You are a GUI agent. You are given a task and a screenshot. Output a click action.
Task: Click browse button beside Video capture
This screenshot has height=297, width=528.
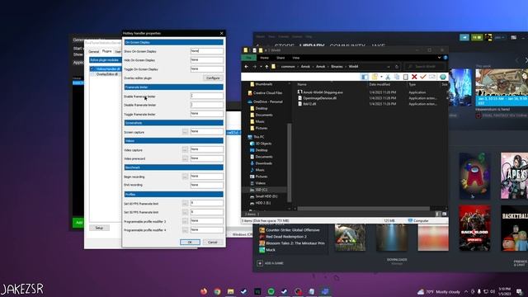click(x=185, y=149)
